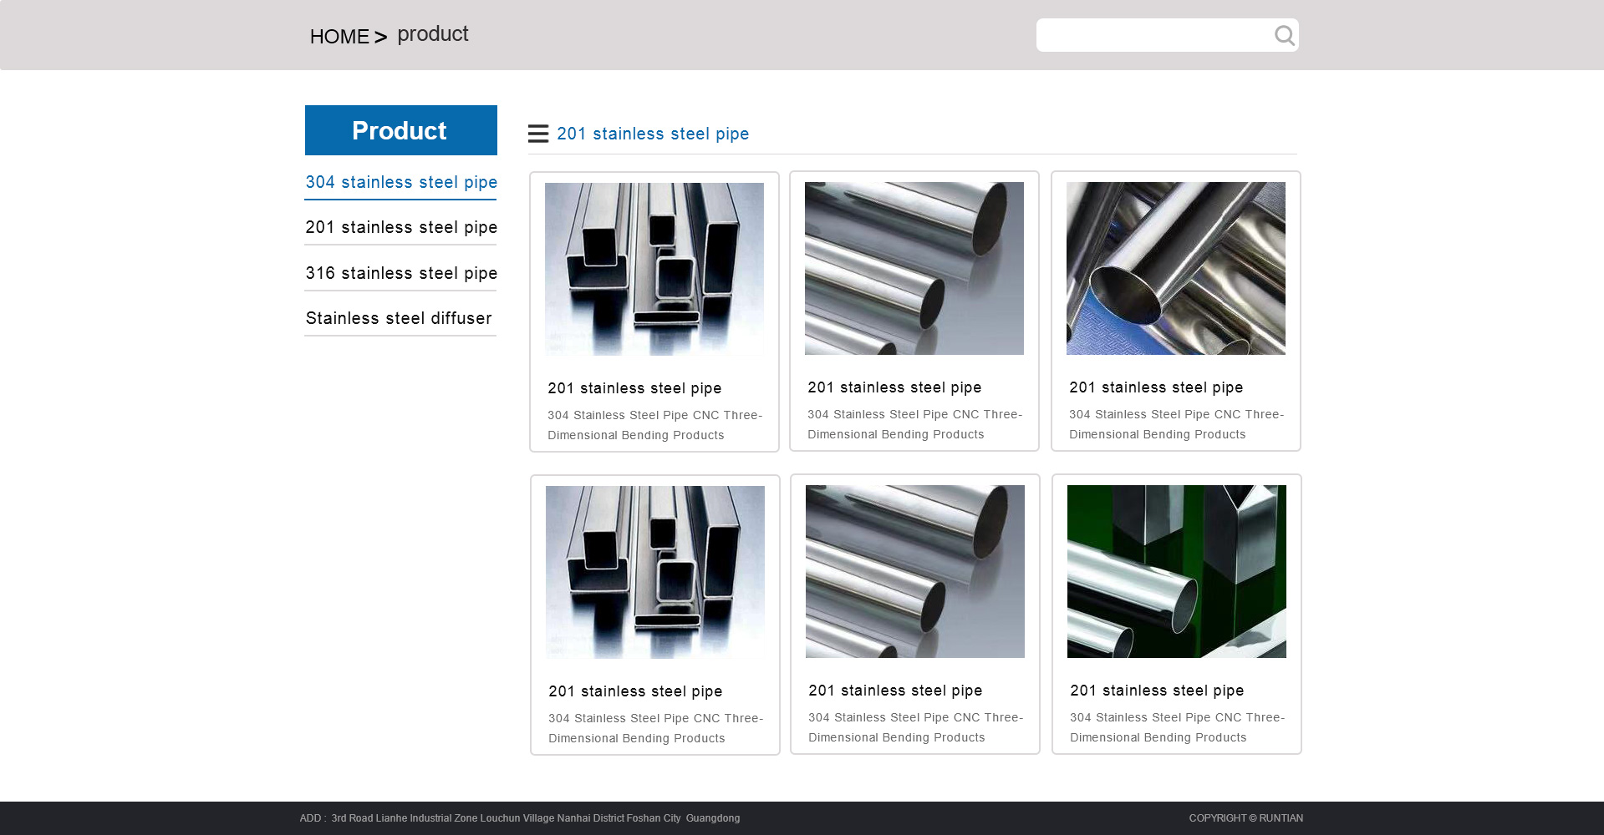Open 201 stainless steel pipe sidebar category
The height and width of the screenshot is (835, 1604).
tap(400, 227)
